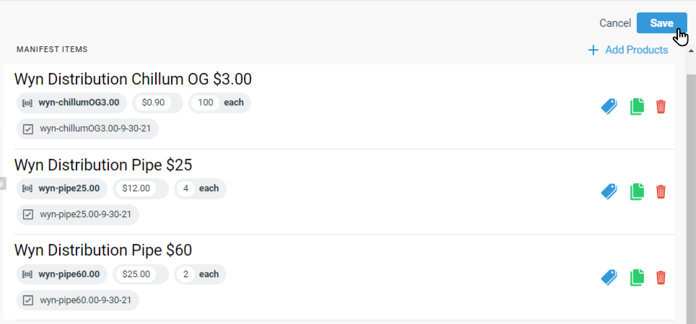Duplicate the Pipe $25 manifest item

[637, 192]
